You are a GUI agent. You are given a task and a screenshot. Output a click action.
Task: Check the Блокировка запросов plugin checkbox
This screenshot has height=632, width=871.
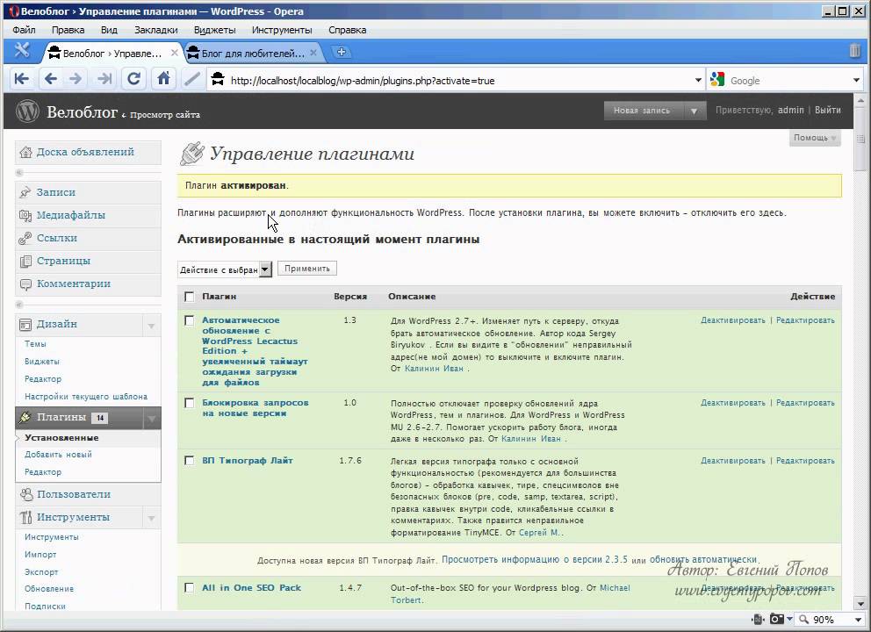tap(190, 403)
